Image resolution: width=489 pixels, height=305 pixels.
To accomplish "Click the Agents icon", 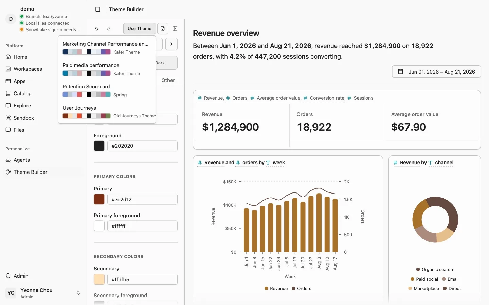I will coord(8,160).
